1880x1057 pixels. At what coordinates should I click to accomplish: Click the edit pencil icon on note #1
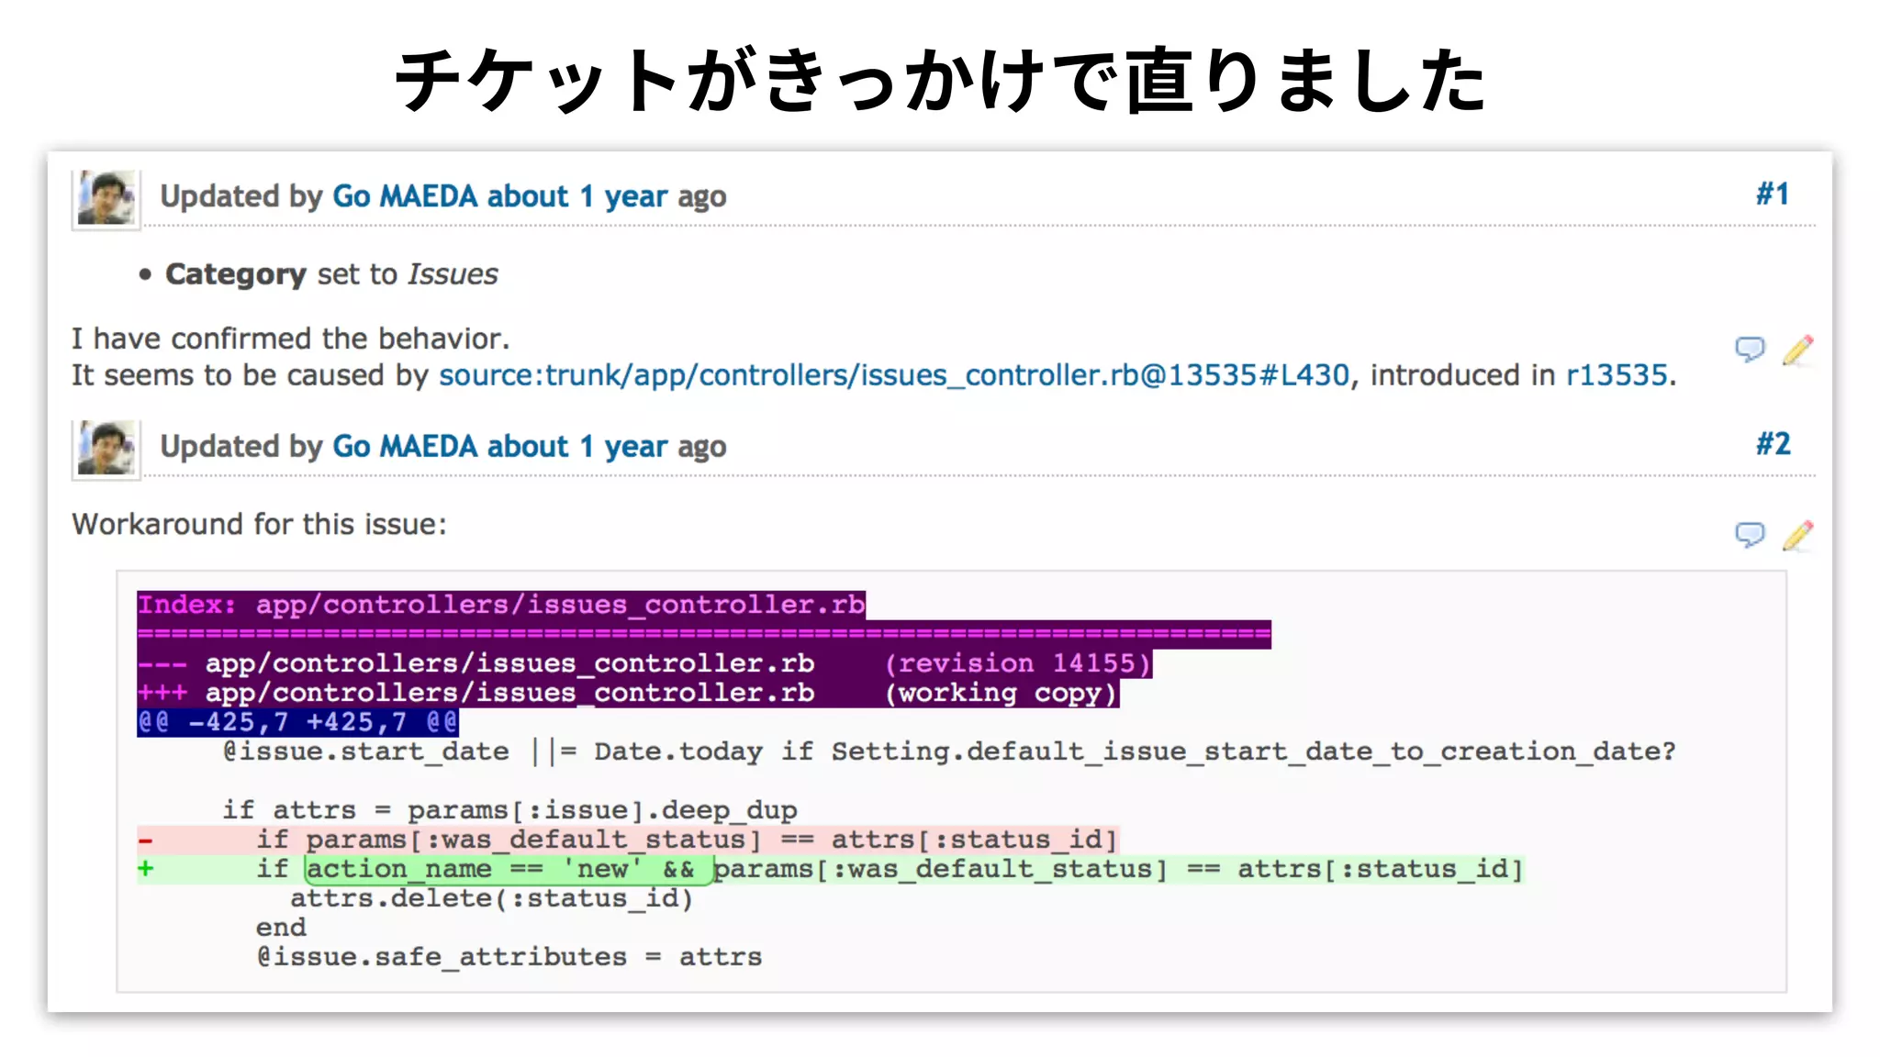coord(1797,350)
